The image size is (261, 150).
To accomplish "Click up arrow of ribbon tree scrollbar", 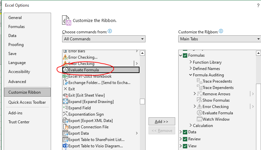I will click(x=258, y=53).
